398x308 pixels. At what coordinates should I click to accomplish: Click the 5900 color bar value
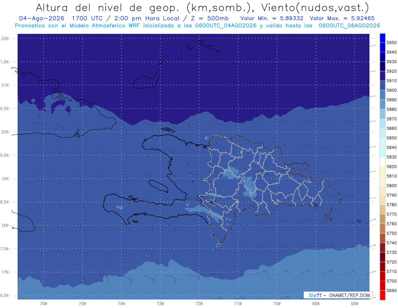point(391,90)
